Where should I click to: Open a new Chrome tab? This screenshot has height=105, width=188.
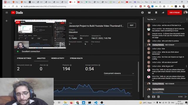click(x=160, y=2)
